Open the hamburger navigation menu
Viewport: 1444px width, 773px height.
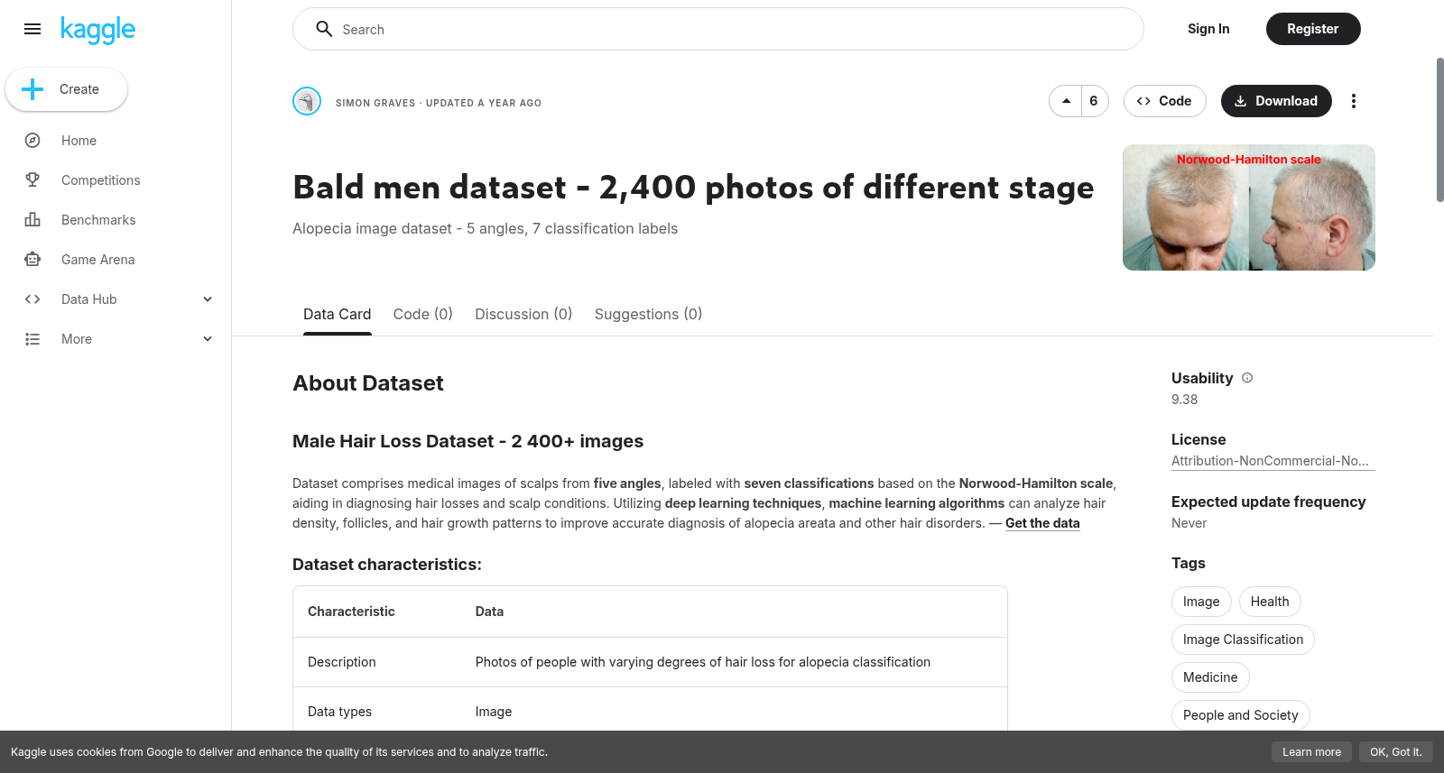point(32,29)
